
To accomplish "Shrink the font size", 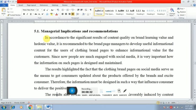I will [x=47, y=10].
